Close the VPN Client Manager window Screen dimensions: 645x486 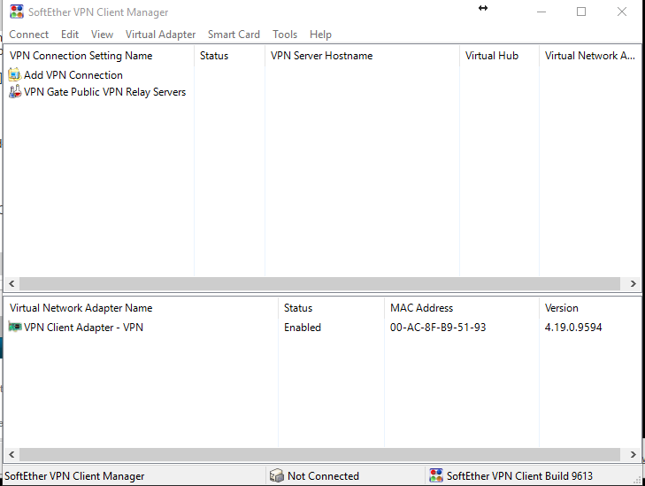coord(621,12)
